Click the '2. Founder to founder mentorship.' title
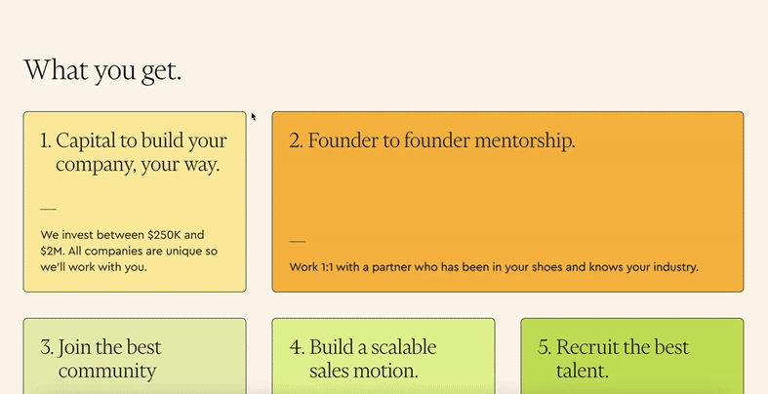Screen dimensions: 768x394 point(432,141)
